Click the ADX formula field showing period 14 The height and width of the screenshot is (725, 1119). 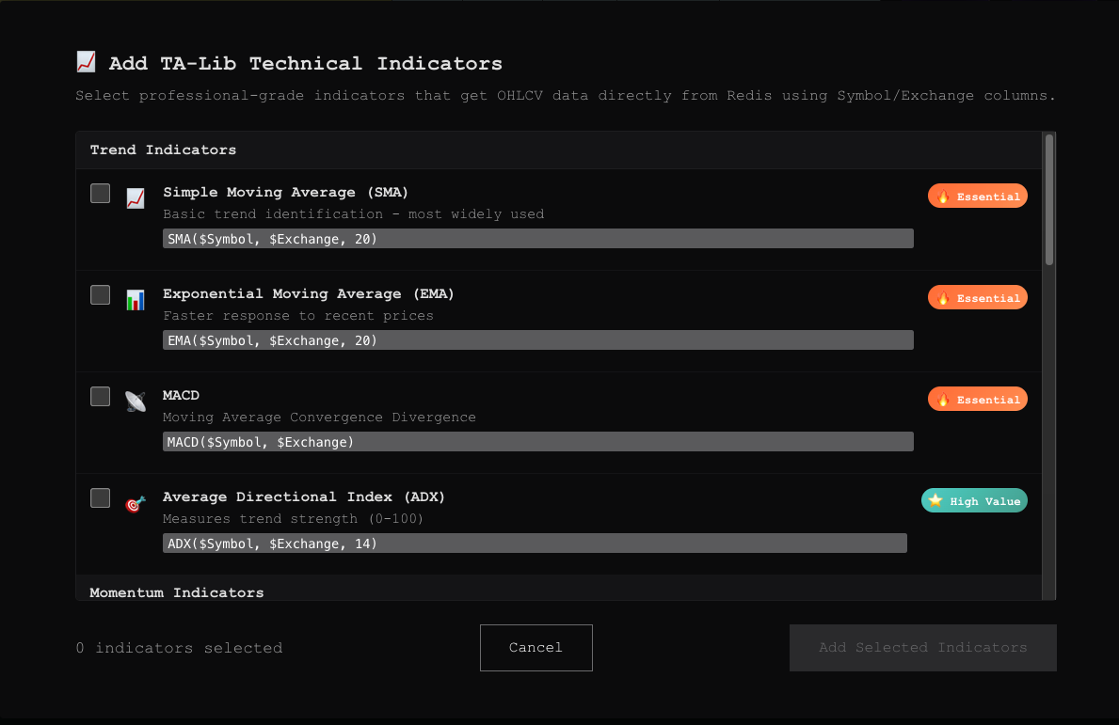coord(536,543)
